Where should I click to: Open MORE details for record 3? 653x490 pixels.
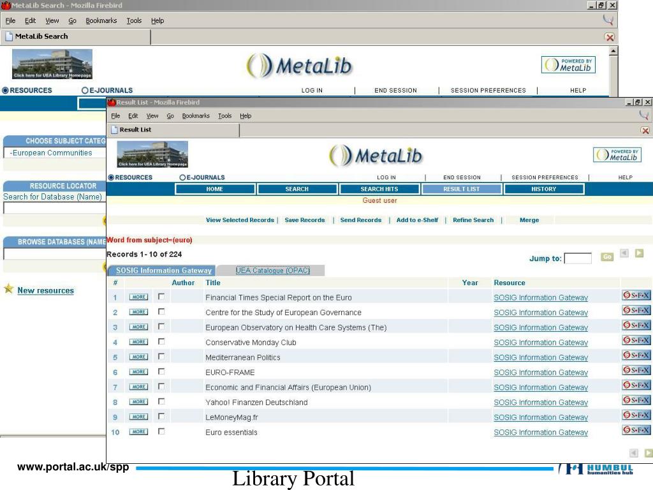(x=138, y=327)
